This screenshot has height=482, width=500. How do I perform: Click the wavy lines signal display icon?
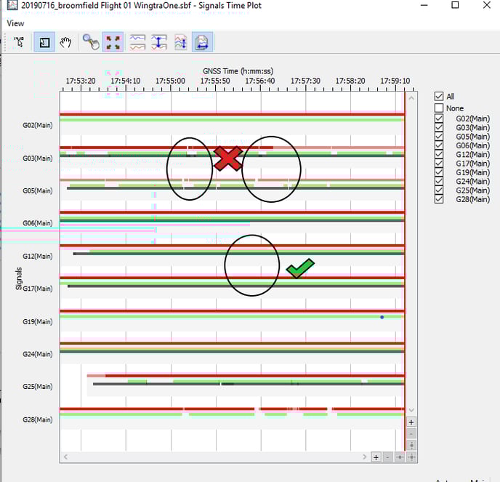pos(137,43)
